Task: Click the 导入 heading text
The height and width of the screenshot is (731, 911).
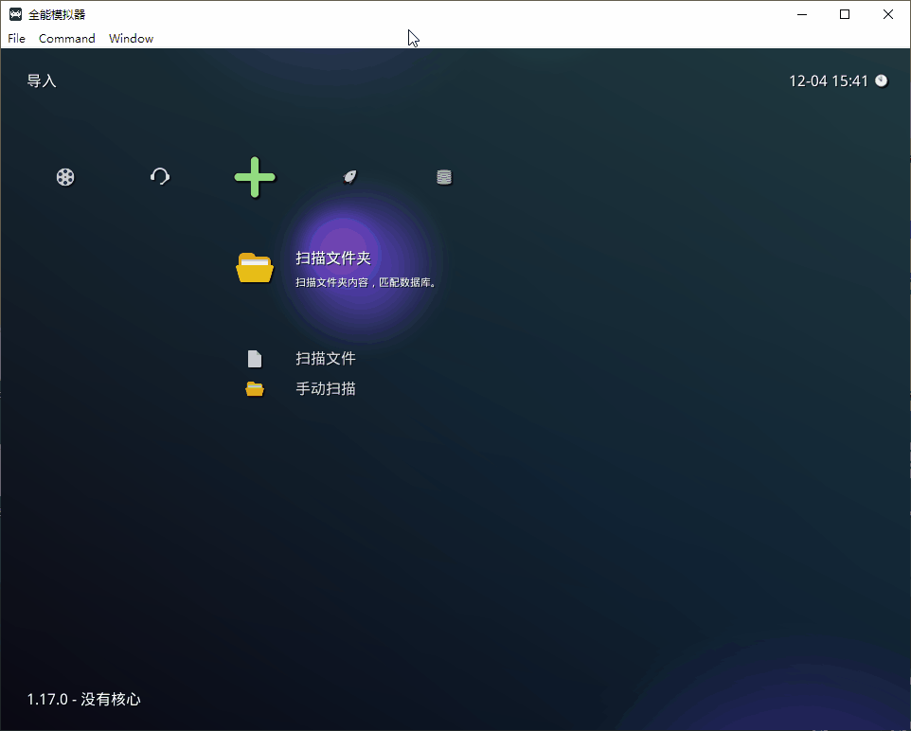Action: click(42, 80)
